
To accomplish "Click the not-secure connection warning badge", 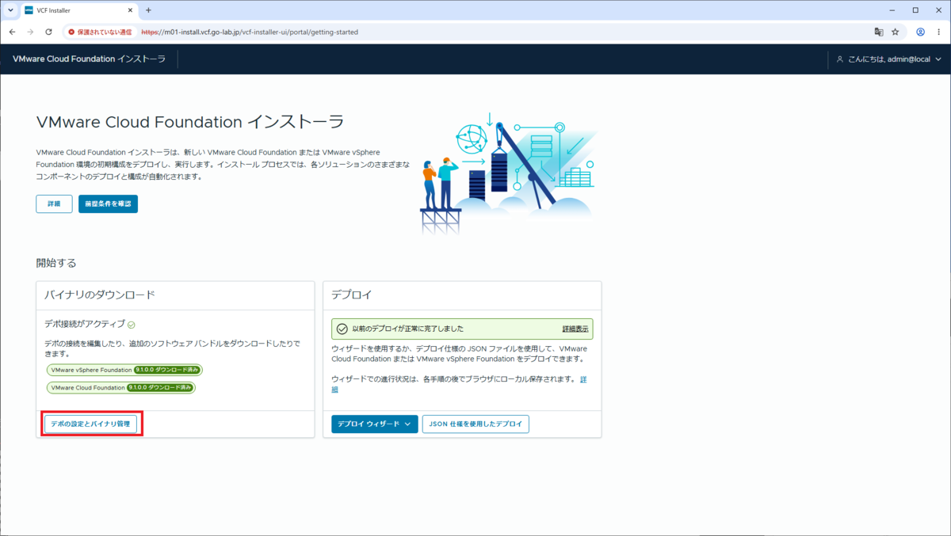I will tap(100, 32).
